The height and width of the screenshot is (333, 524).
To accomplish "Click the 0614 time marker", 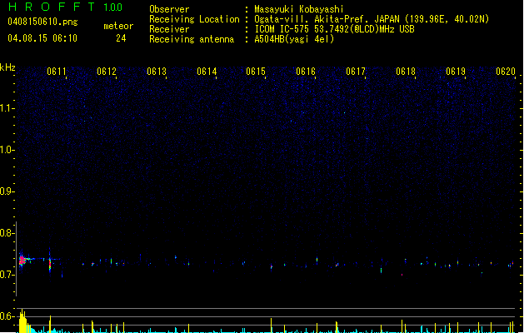I will point(207,72).
